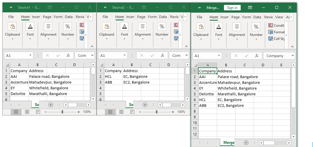
Task: Click zoom in plus button in Source2
Action: click(173, 112)
